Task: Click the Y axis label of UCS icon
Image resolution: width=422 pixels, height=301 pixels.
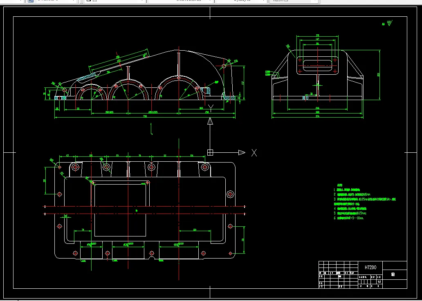Action: pos(211,109)
